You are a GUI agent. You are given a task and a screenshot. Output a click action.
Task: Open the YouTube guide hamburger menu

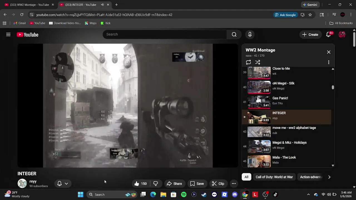tap(8, 34)
